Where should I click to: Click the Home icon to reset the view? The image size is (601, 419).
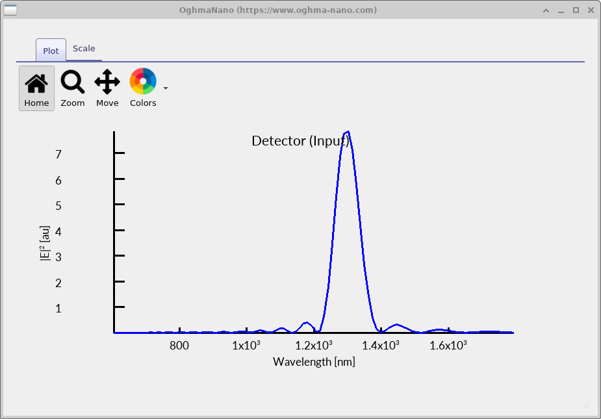(36, 81)
